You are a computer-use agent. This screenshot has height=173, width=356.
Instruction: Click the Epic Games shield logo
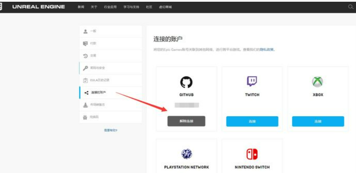(1, 7)
